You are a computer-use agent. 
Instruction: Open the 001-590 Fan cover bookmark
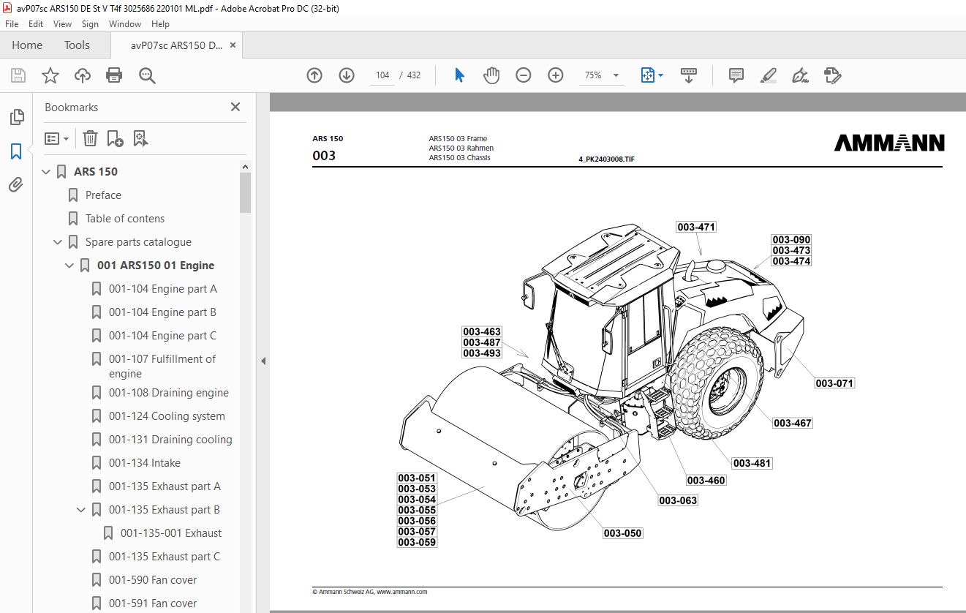click(153, 580)
